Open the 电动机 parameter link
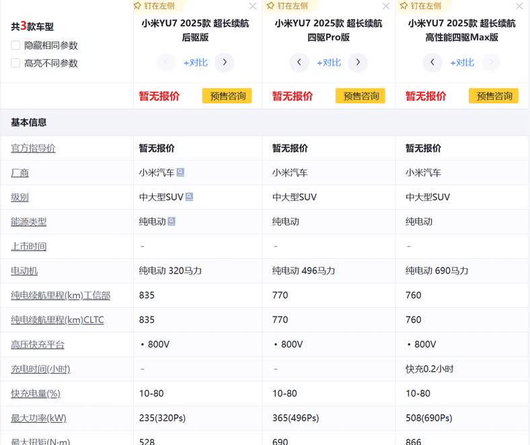Screen dimensions: 530x445 pos(24,271)
